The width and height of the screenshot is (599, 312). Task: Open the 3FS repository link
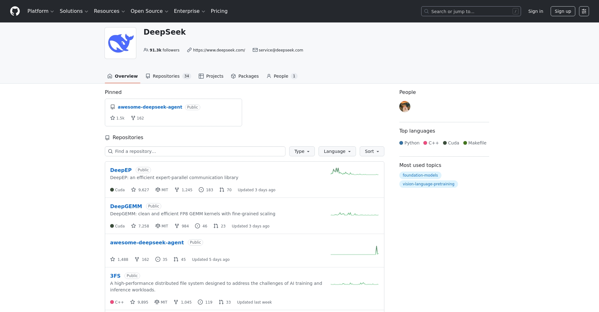[x=115, y=276]
